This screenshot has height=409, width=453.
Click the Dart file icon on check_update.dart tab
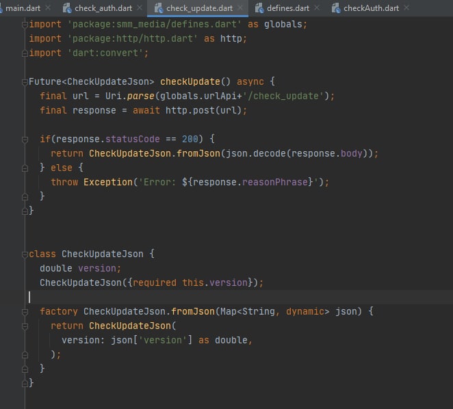159,8
